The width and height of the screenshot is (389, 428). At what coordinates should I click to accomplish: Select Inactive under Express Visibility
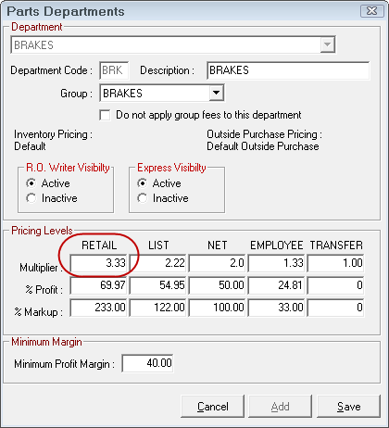[x=143, y=198]
